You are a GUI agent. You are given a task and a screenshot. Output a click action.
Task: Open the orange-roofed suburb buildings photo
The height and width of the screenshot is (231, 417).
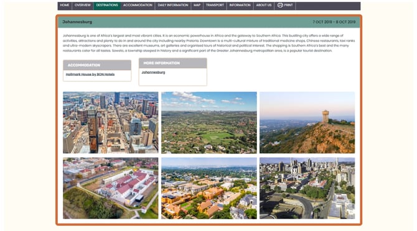[x=209, y=188]
